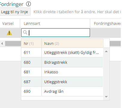Click the Fordringshaver column header
The height and width of the screenshot is (108, 122).
[x=106, y=24]
